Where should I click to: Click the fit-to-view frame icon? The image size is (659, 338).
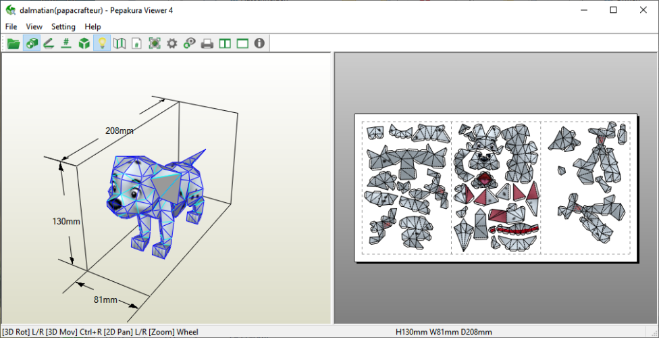[155, 43]
